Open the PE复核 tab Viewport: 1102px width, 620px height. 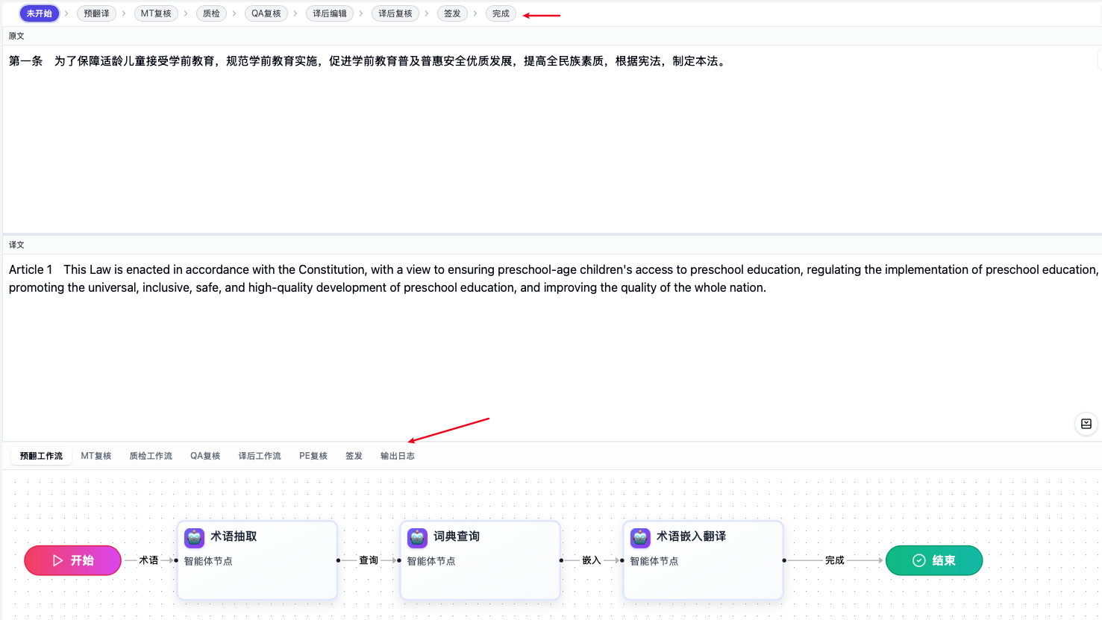[313, 456]
